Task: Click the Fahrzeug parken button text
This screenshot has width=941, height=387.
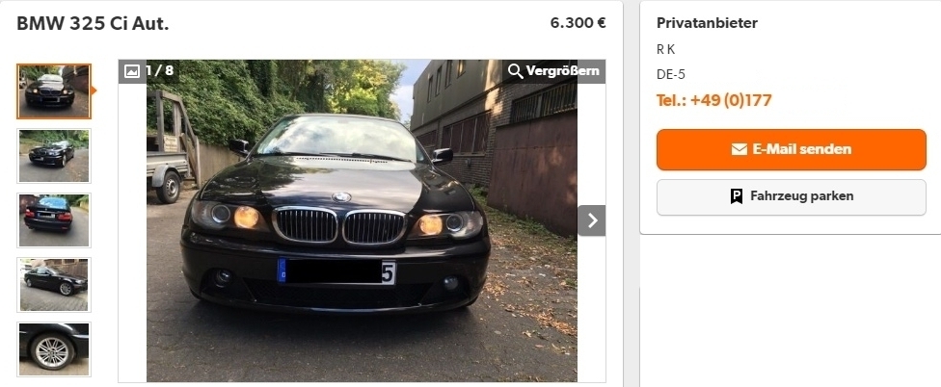Action: point(802,195)
